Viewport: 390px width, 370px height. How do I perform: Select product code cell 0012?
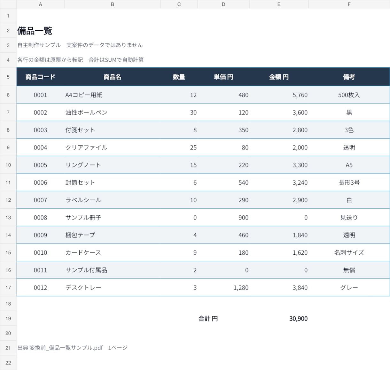[40, 288]
